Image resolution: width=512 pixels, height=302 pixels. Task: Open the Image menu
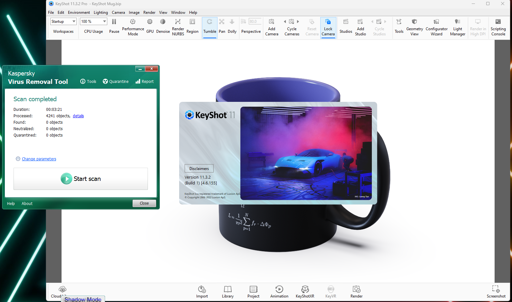tap(134, 13)
